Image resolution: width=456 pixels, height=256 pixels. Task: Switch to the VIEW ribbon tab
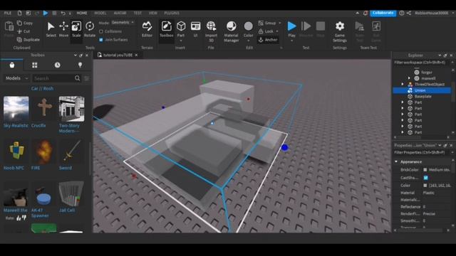point(152,13)
